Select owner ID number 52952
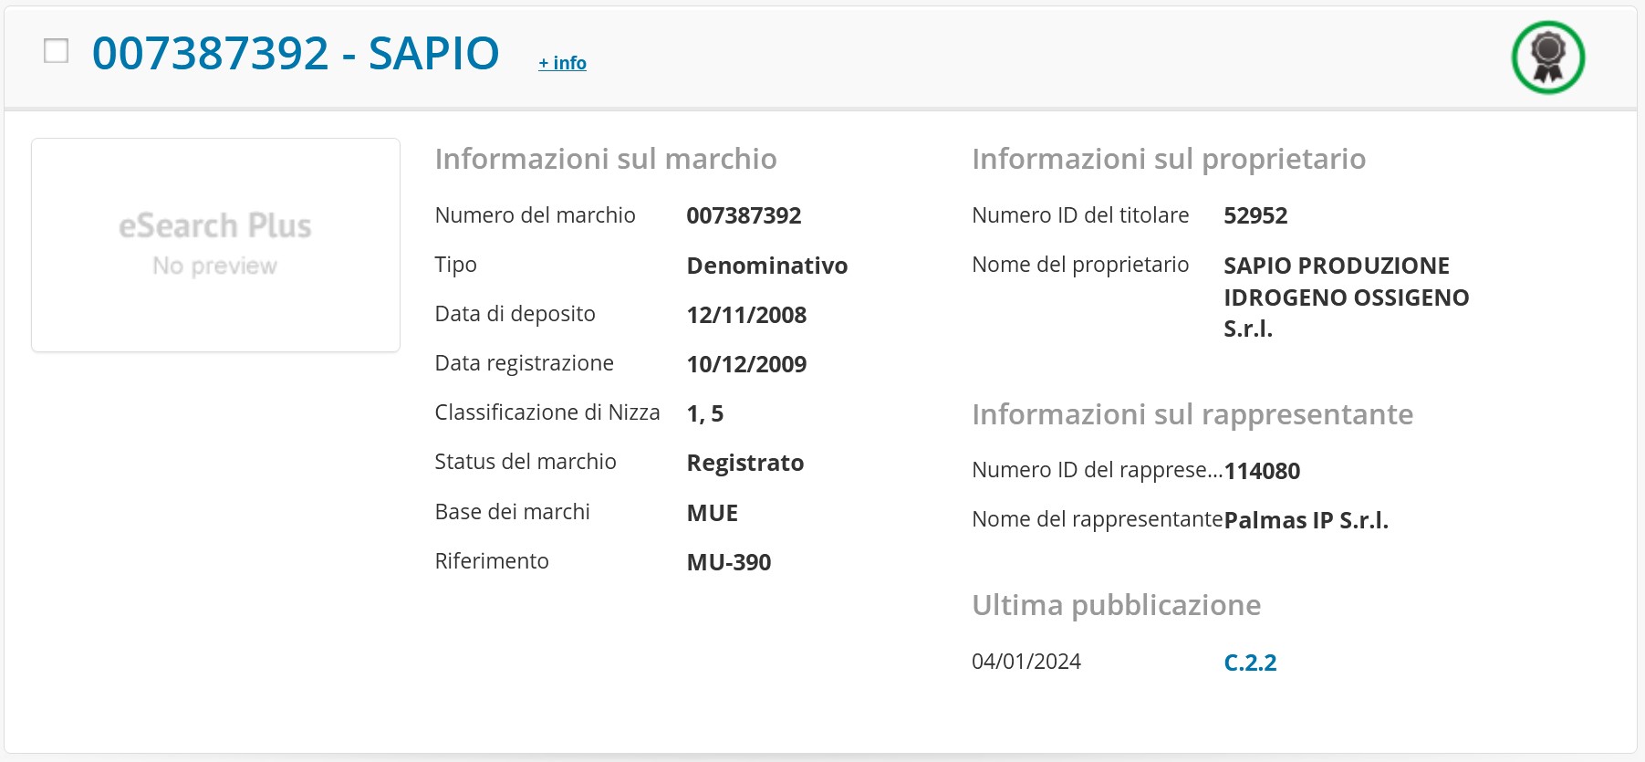 pyautogui.click(x=1255, y=215)
